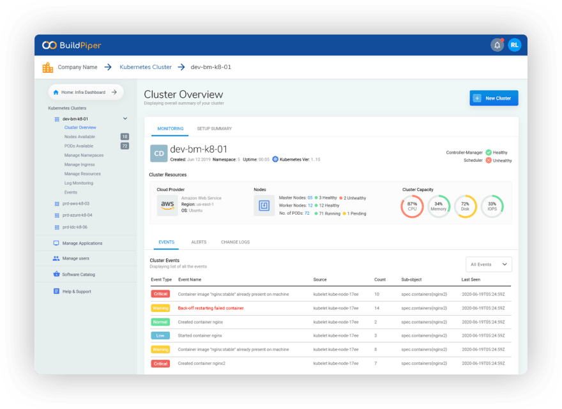This screenshot has width=562, height=409.
Task: Click the AWS cloud provider logo
Action: point(167,205)
